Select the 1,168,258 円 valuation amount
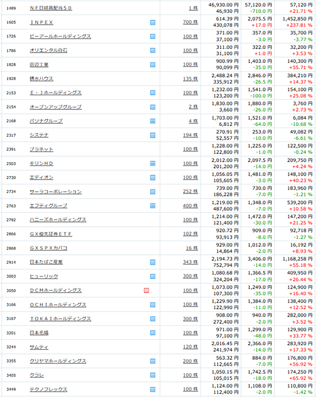The width and height of the screenshot is (316, 397). tap(298, 259)
